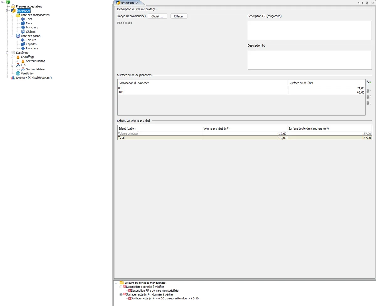The height and width of the screenshot is (306, 376).
Task: Select the Toitures item in parois list
Action: (x=31, y=40)
